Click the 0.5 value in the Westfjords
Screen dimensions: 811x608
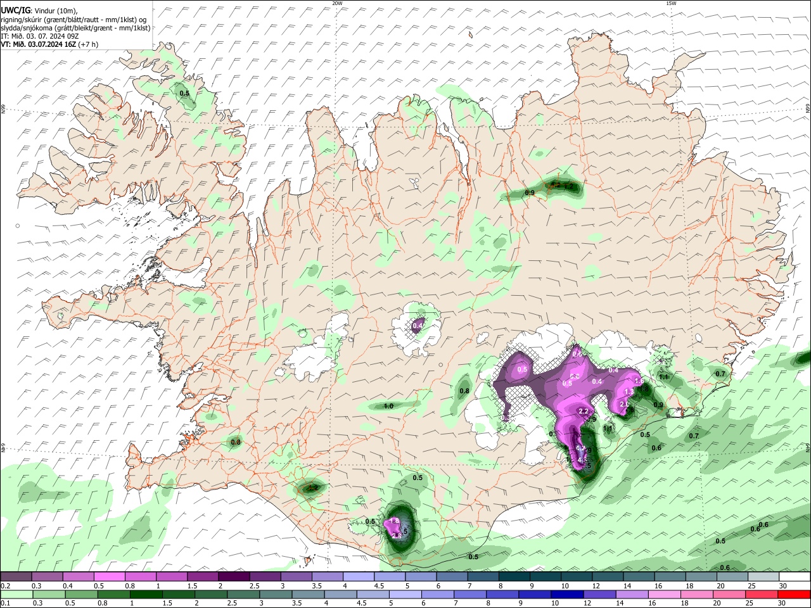click(x=184, y=93)
